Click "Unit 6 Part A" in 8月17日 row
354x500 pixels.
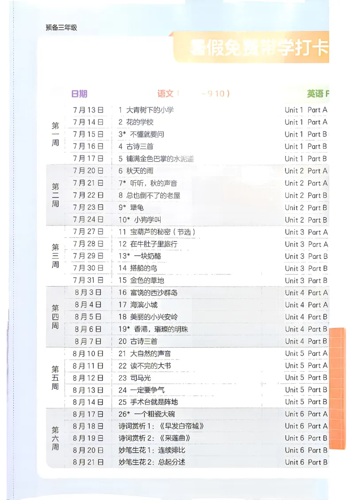click(x=306, y=414)
